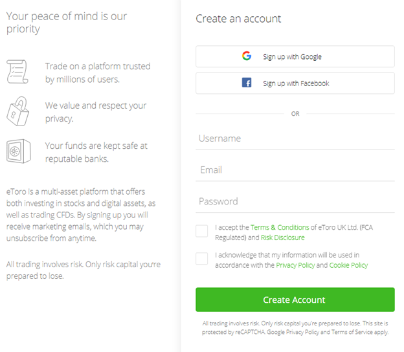
Task: Open the Risk Disclosure link
Action: [x=282, y=237]
